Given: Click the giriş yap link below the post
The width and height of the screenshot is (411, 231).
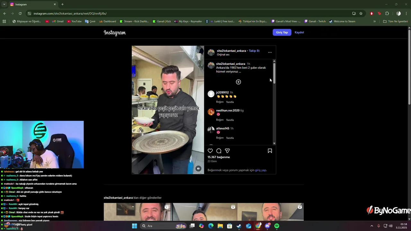Looking at the screenshot, I should pyautogui.click(x=260, y=170).
